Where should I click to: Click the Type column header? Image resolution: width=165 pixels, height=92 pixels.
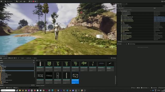tap(155, 8)
